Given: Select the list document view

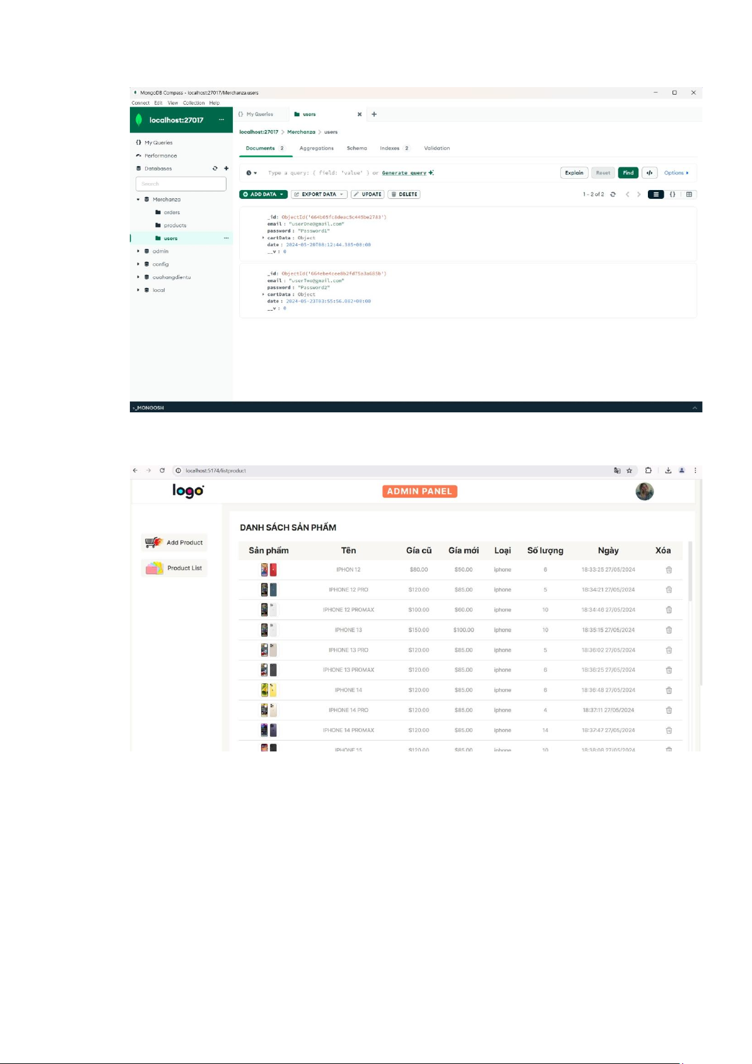Looking at the screenshot, I should tap(655, 194).
